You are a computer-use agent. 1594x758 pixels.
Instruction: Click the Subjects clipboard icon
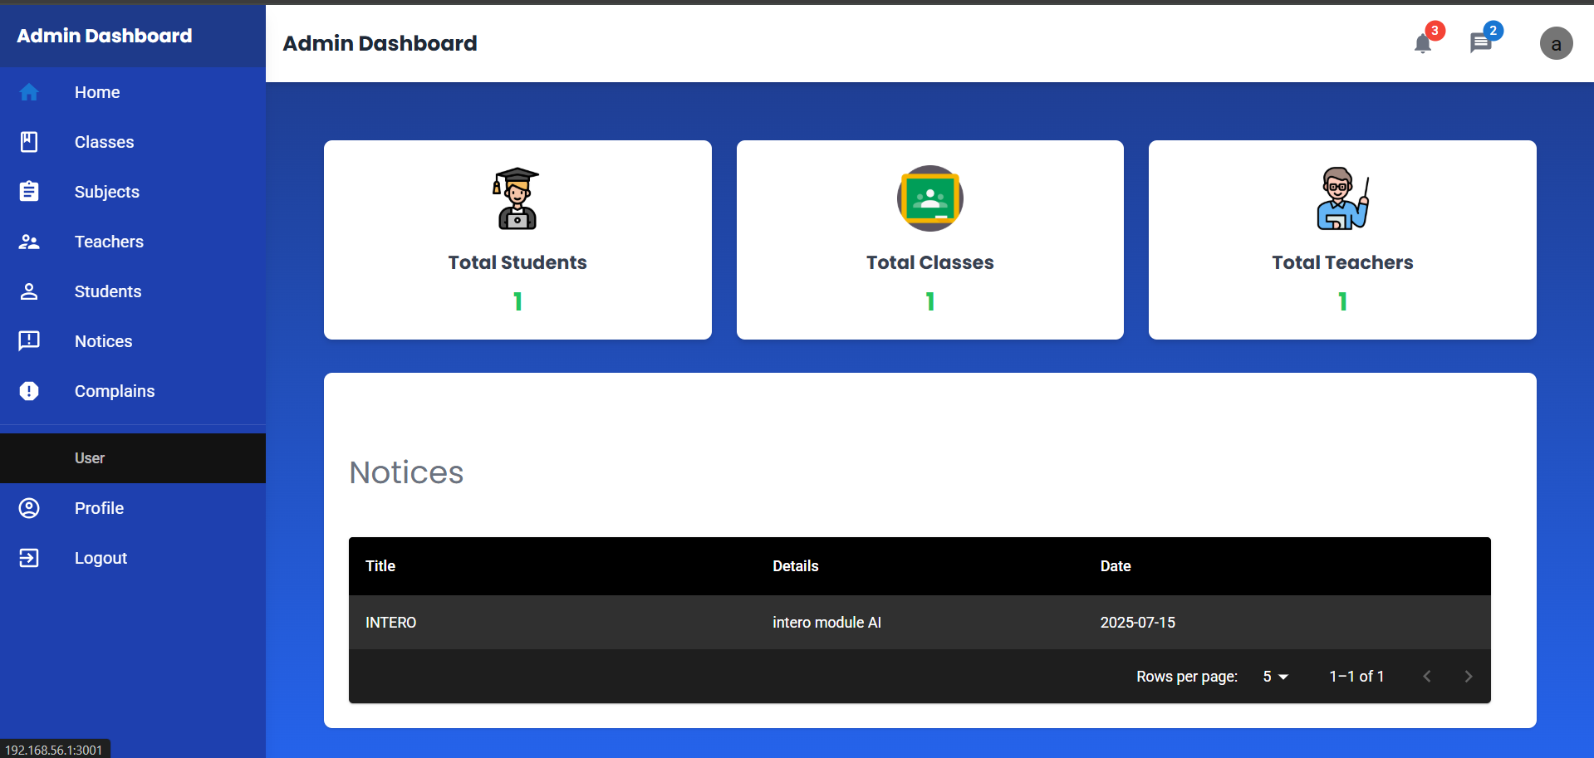coord(29,192)
